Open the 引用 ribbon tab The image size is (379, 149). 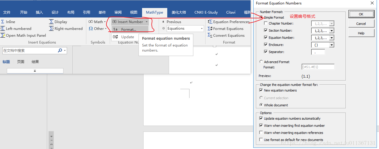point(87,12)
